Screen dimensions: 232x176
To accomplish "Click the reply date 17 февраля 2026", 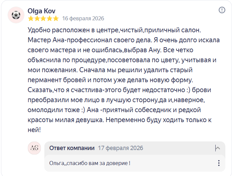I will [120, 148].
